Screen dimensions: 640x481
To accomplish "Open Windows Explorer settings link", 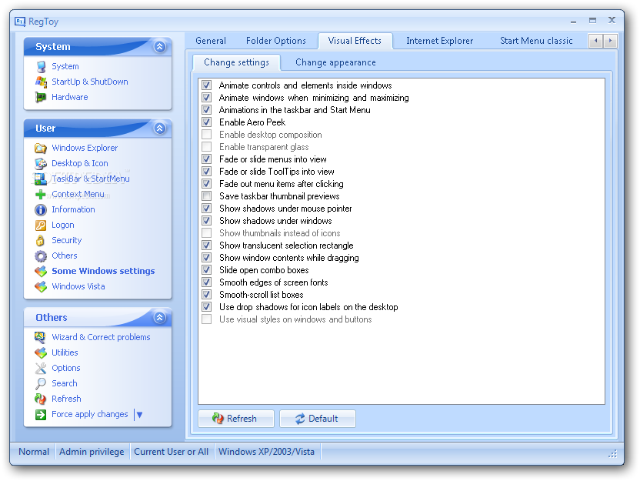I will 85,148.
